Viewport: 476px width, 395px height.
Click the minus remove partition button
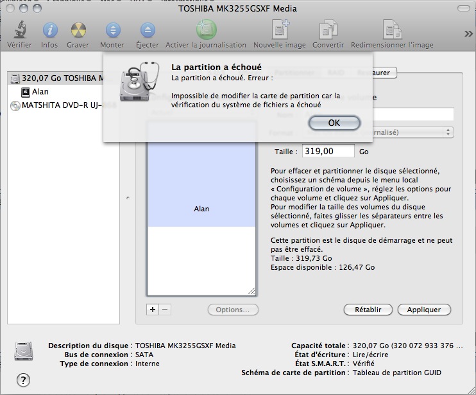(x=165, y=310)
